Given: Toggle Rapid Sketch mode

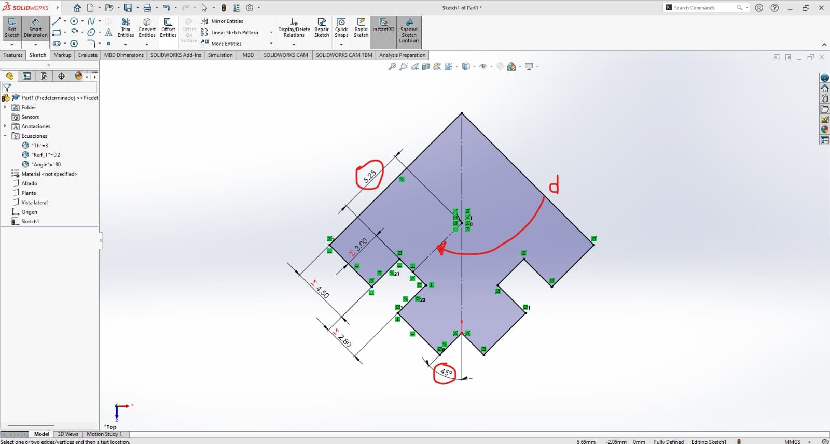Looking at the screenshot, I should click(x=361, y=27).
